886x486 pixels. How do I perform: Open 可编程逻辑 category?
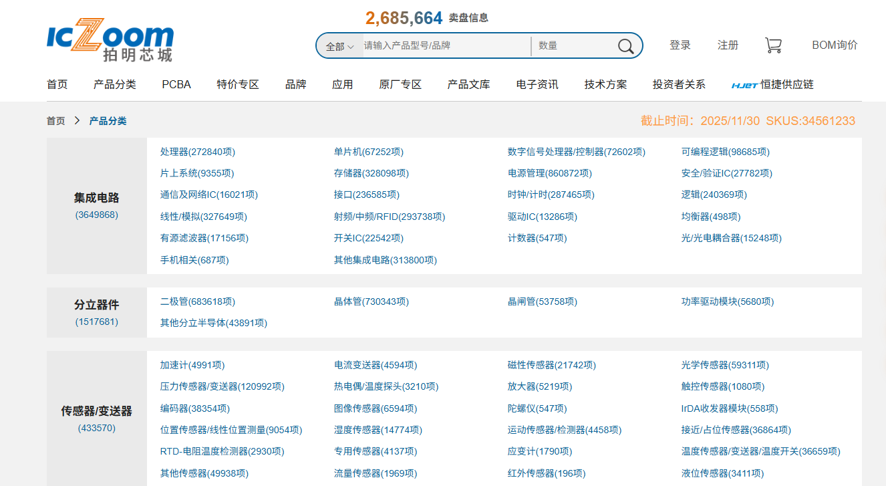(726, 152)
